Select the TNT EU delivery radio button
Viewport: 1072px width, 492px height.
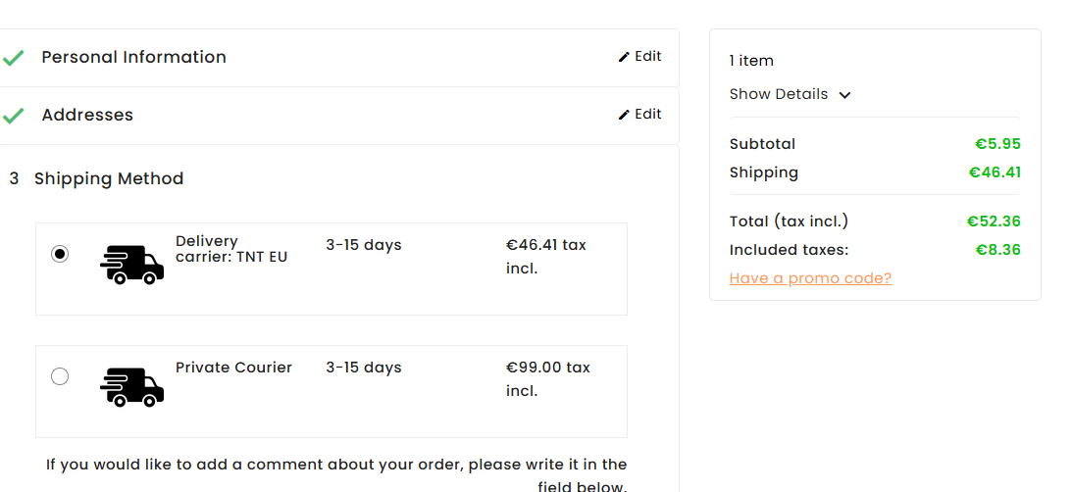(x=60, y=254)
